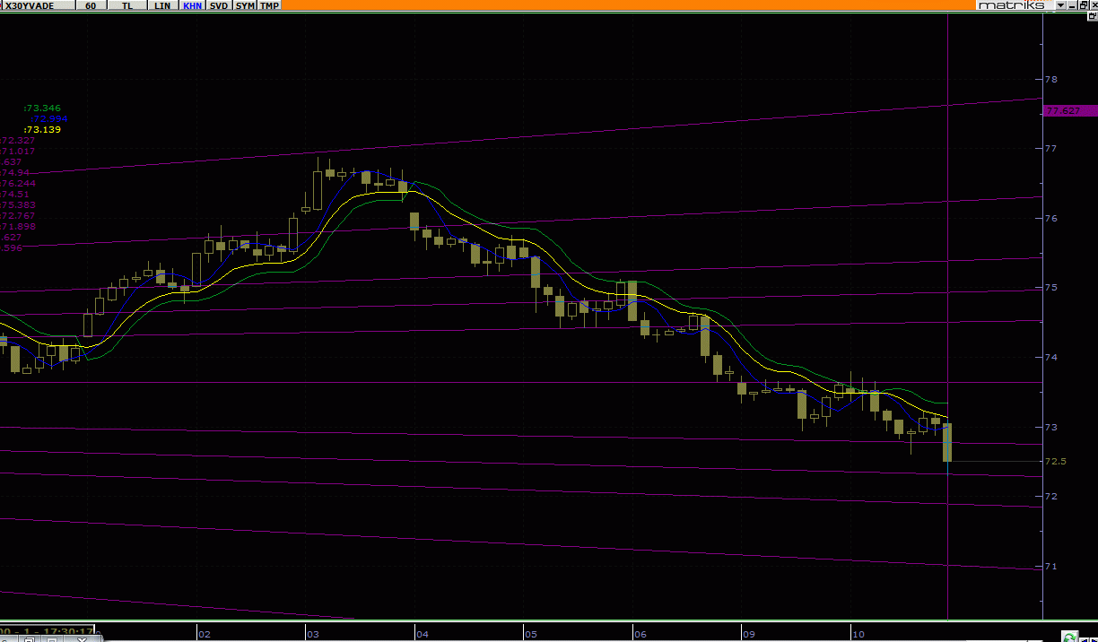Click the 78 price axis label
This screenshot has height=642, width=1098.
pyautogui.click(x=1051, y=80)
